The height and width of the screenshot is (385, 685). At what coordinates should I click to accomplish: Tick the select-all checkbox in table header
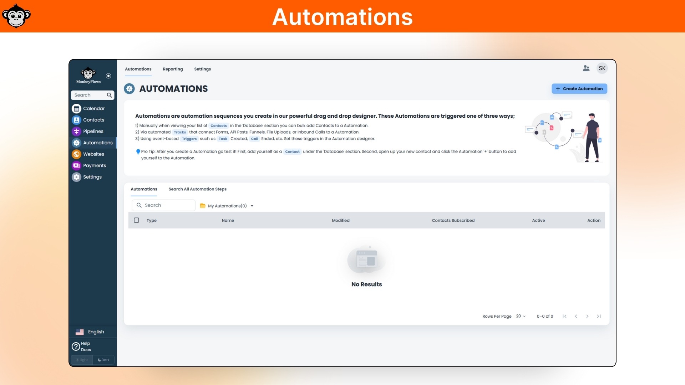(x=137, y=220)
